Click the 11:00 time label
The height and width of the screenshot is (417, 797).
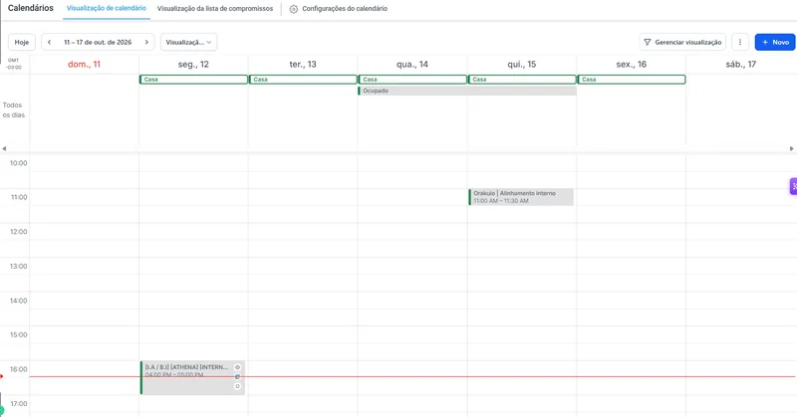pos(19,197)
